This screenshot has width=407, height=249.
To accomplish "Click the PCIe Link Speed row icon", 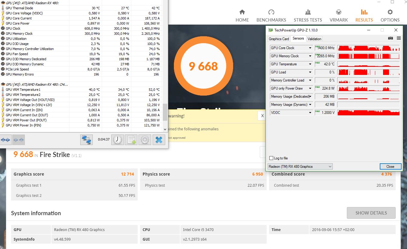I will pyautogui.click(x=3, y=69).
